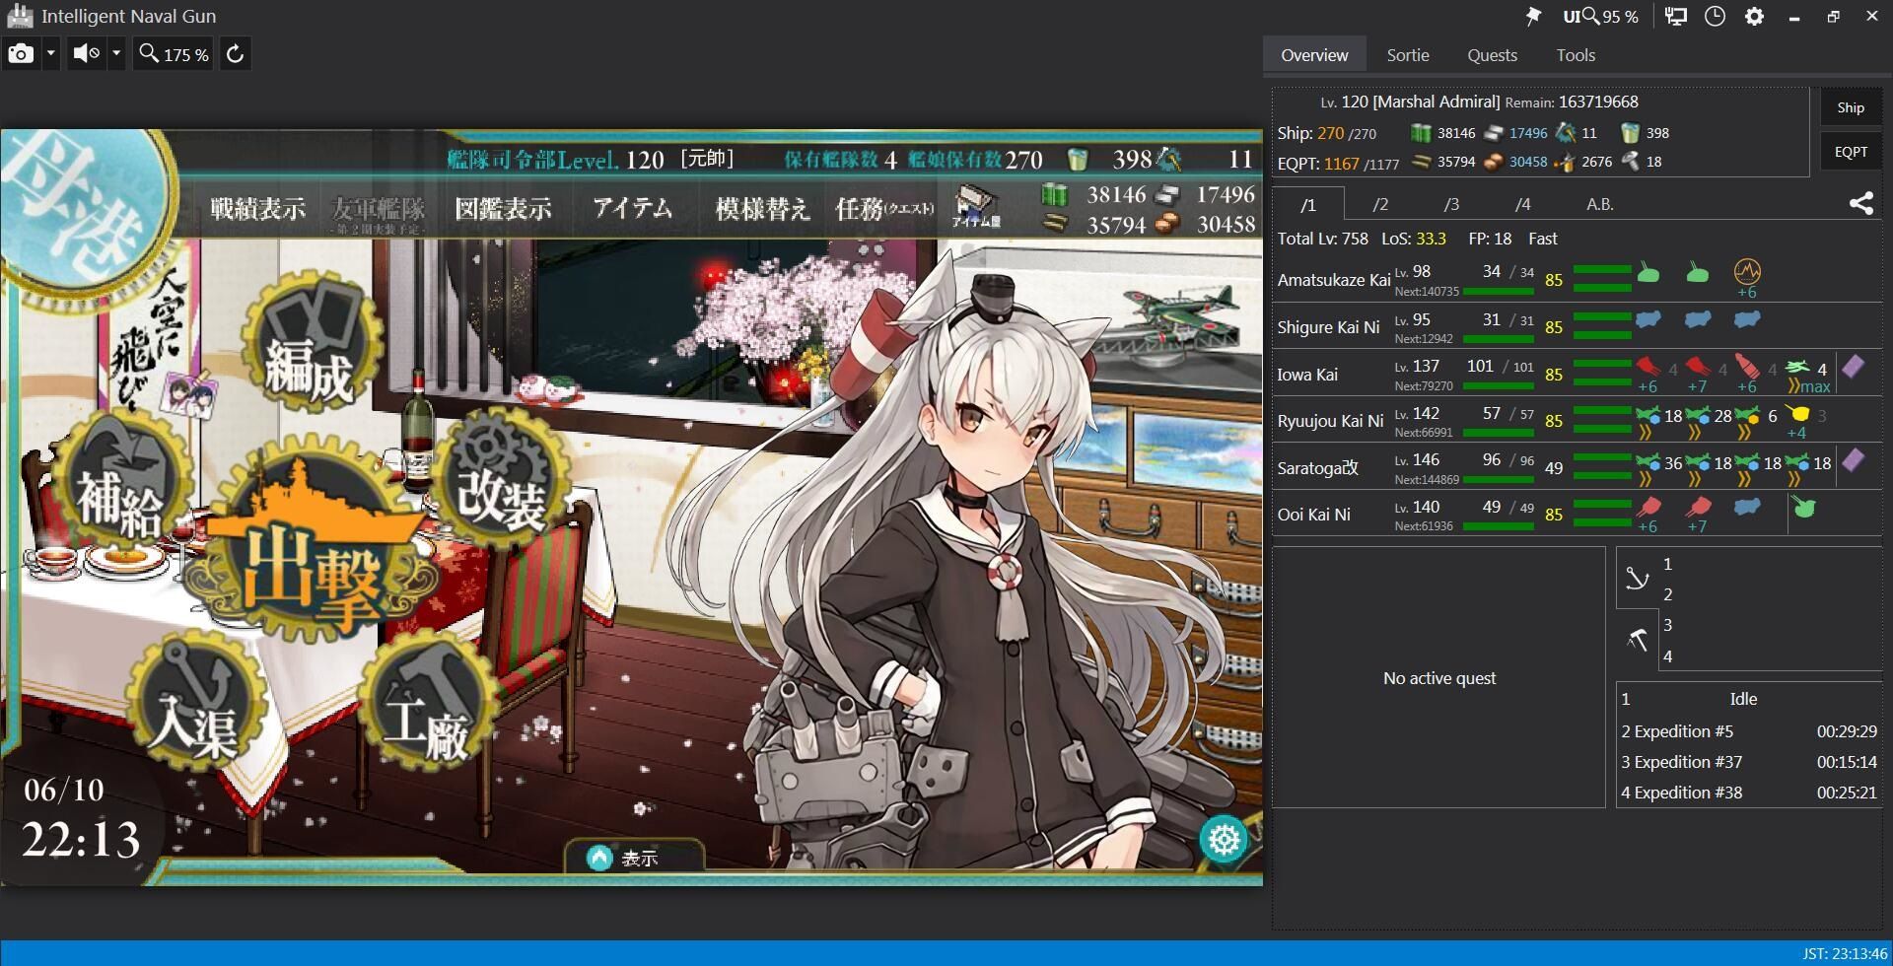
Task: Change the 175 % zoom level
Action: tap(175, 54)
